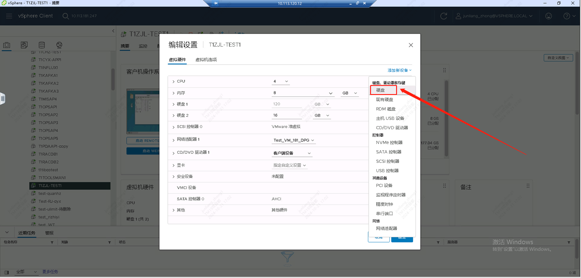Choose SCSI 控制器 from the add device menu
581x278 pixels.
tap(387, 161)
